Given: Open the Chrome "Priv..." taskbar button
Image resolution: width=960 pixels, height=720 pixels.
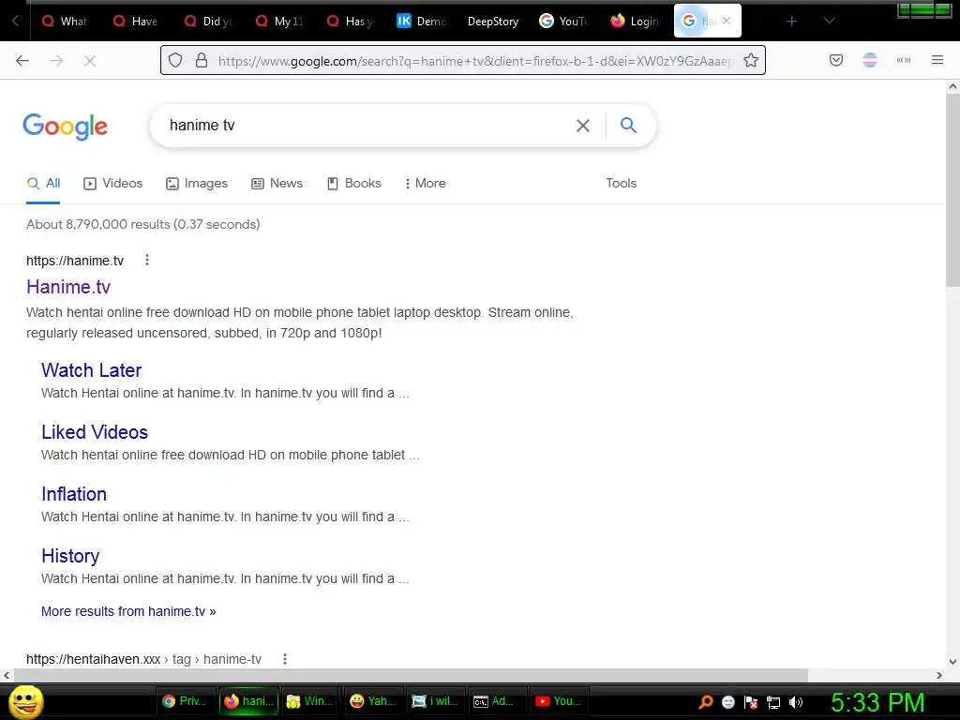Looking at the screenshot, I should [187, 701].
